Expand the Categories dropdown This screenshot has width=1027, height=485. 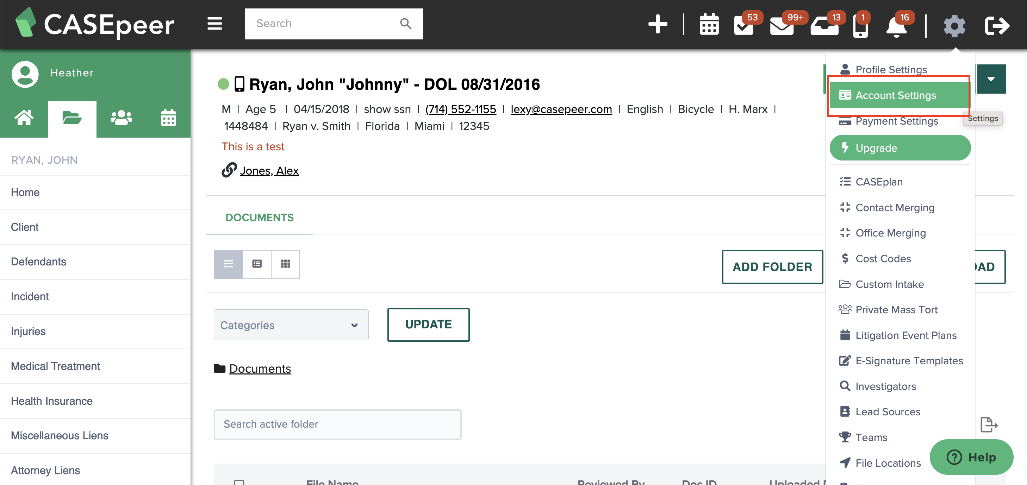pyautogui.click(x=291, y=325)
